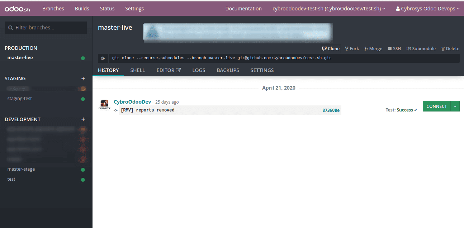This screenshot has height=228, width=464.
Task: Open the top Settings menu
Action: 134,9
